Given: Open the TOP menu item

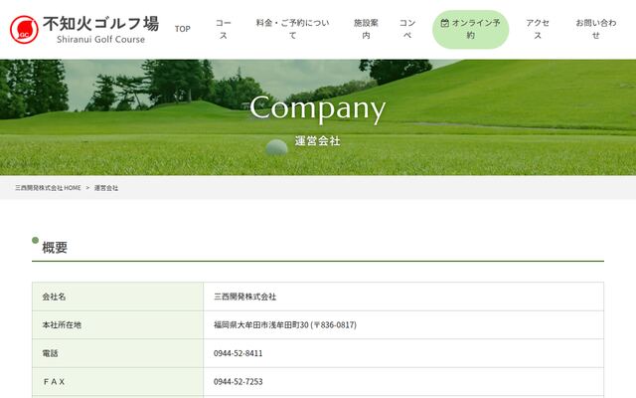Looking at the screenshot, I should tap(183, 29).
